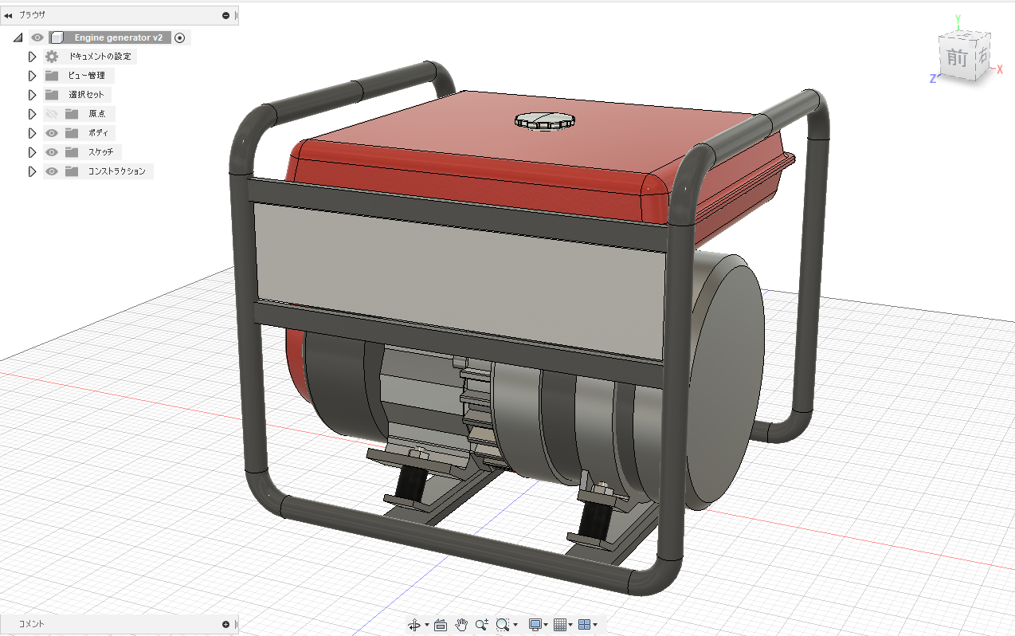The width and height of the screenshot is (1015, 636).
Task: Collapse the ブラウザ panel with double arrows
Action: coord(8,15)
